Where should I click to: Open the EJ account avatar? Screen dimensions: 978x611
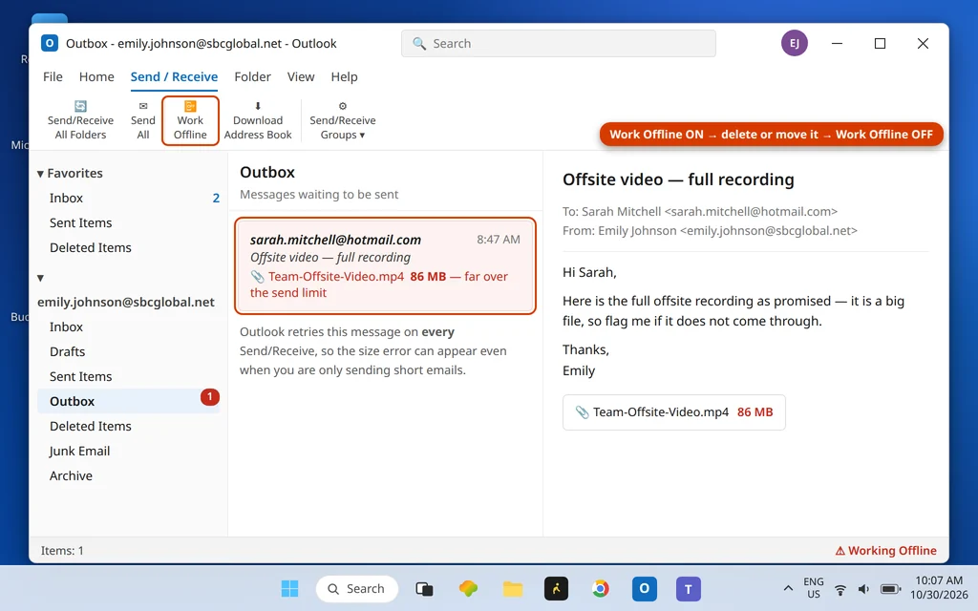tap(794, 43)
